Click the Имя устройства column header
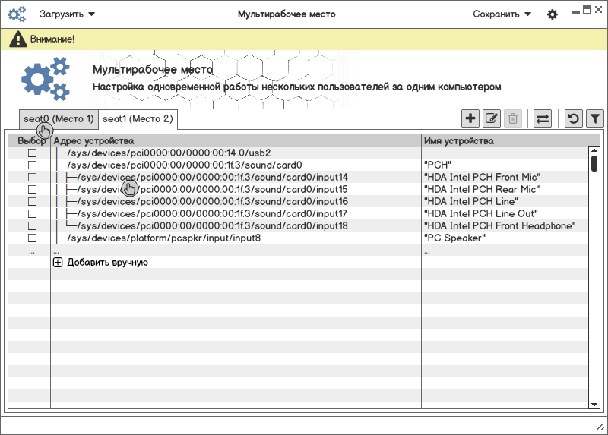Image resolution: width=608 pixels, height=435 pixels. pyautogui.click(x=459, y=141)
